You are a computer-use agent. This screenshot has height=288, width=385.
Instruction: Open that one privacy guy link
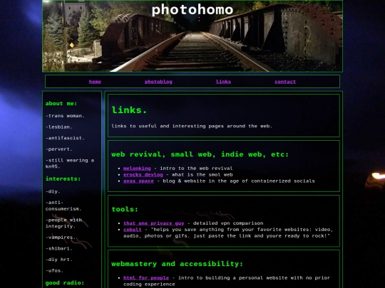154,223
